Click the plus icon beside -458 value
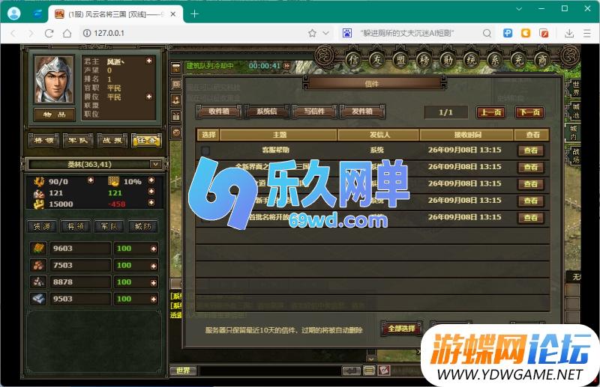Viewport: 600px width, 387px height. pos(151,202)
